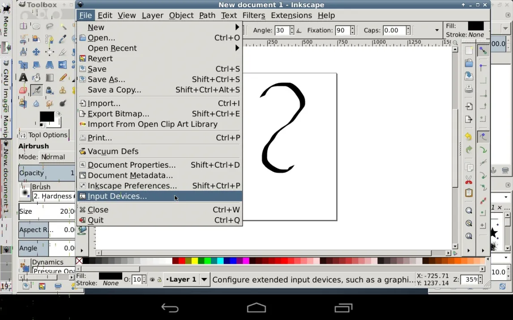This screenshot has width=513, height=320.
Task: Click the Cut scissors icon
Action: pyautogui.click(x=469, y=180)
